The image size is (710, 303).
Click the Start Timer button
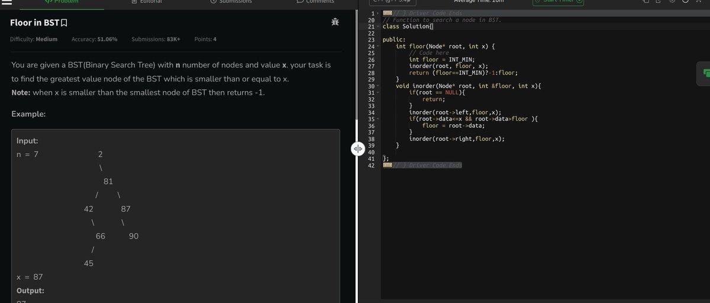[559, 2]
